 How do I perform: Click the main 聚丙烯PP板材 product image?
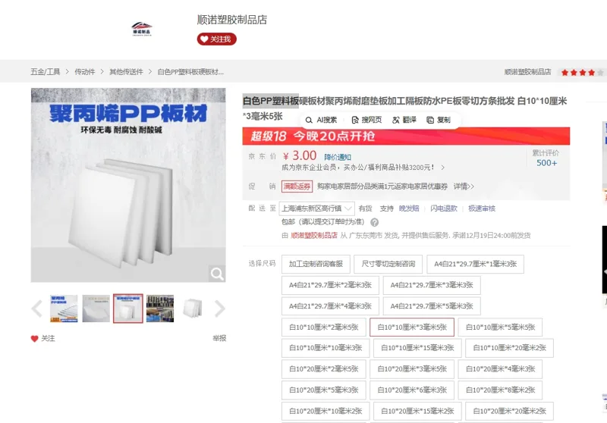click(128, 185)
